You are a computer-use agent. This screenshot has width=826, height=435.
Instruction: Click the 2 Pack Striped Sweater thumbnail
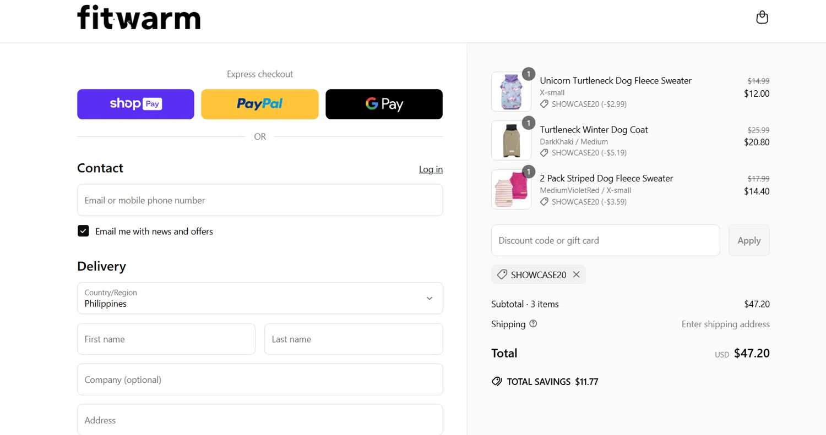[x=511, y=190]
